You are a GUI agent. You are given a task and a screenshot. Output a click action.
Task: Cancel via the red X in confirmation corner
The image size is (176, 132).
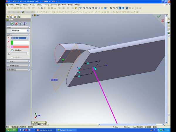163,21
